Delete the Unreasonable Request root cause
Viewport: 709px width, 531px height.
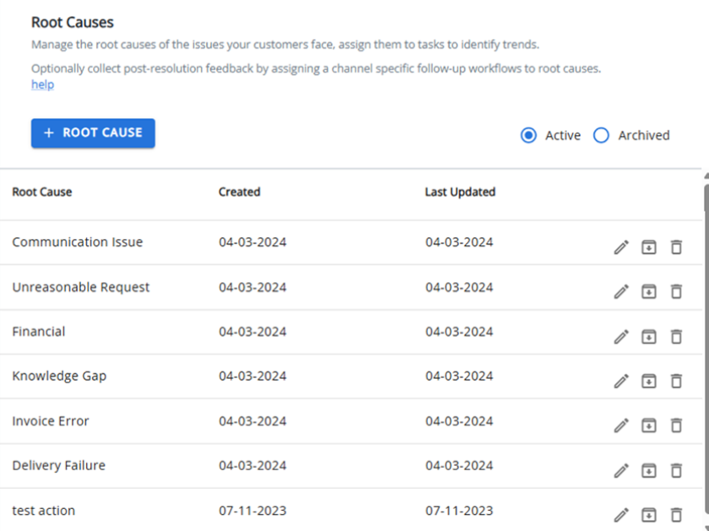[676, 292]
